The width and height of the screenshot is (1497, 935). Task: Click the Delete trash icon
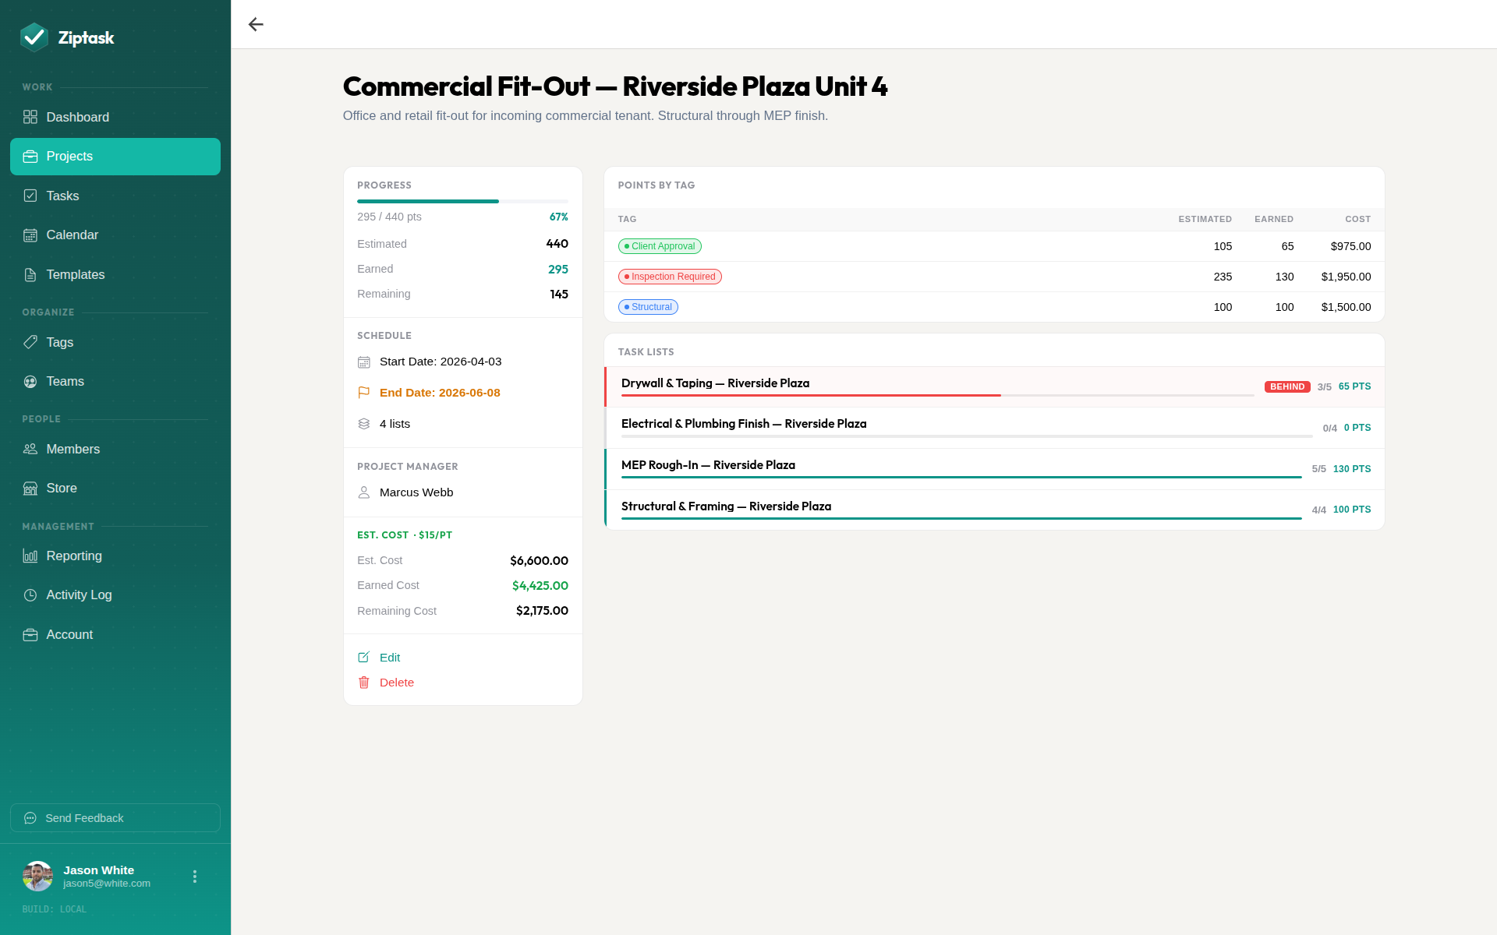tap(363, 683)
